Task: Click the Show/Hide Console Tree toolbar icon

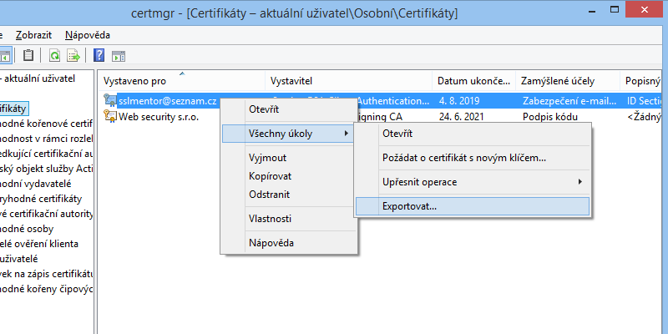Action: click(5, 56)
